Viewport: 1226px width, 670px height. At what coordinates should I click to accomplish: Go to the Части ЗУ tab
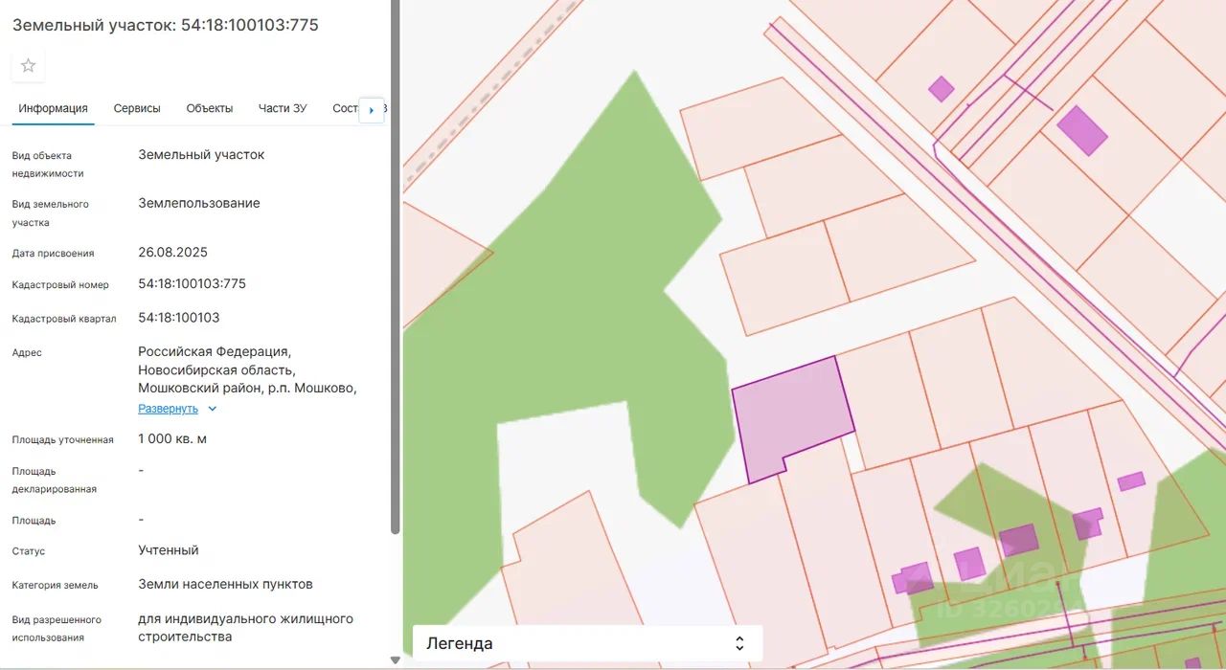[283, 109]
